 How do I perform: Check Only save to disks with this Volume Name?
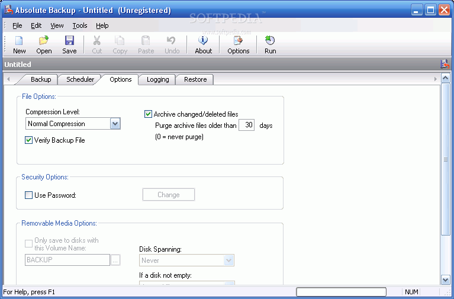28,243
